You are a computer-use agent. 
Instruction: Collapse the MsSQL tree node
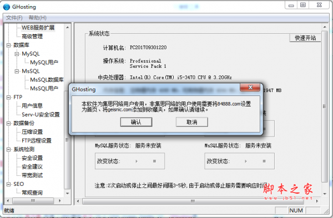[x=17, y=71]
